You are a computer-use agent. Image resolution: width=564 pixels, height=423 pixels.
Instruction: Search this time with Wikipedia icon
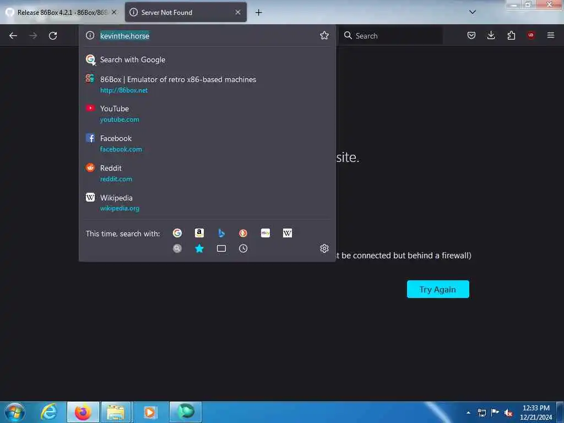(x=288, y=233)
